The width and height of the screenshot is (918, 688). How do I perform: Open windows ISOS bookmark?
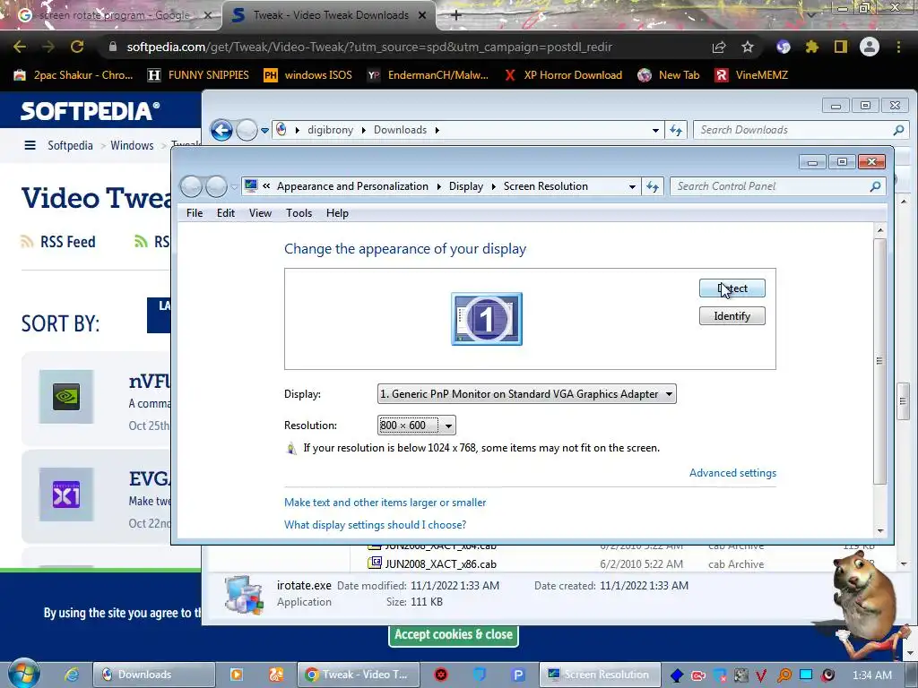[308, 75]
